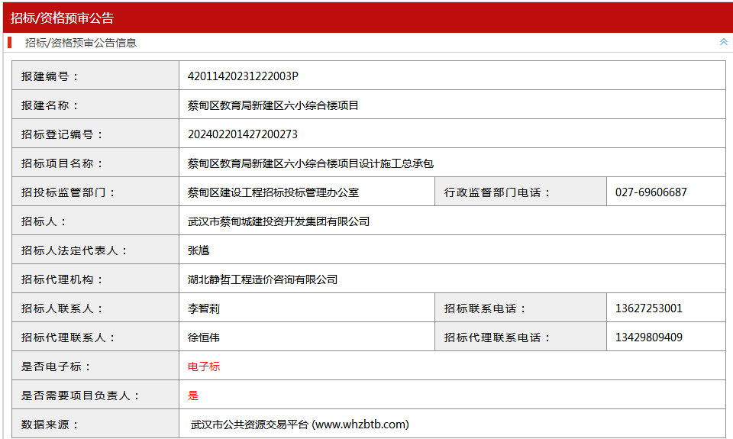733x439 pixels.
Task: Select registration number 202402201427200273
Action: tap(243, 134)
